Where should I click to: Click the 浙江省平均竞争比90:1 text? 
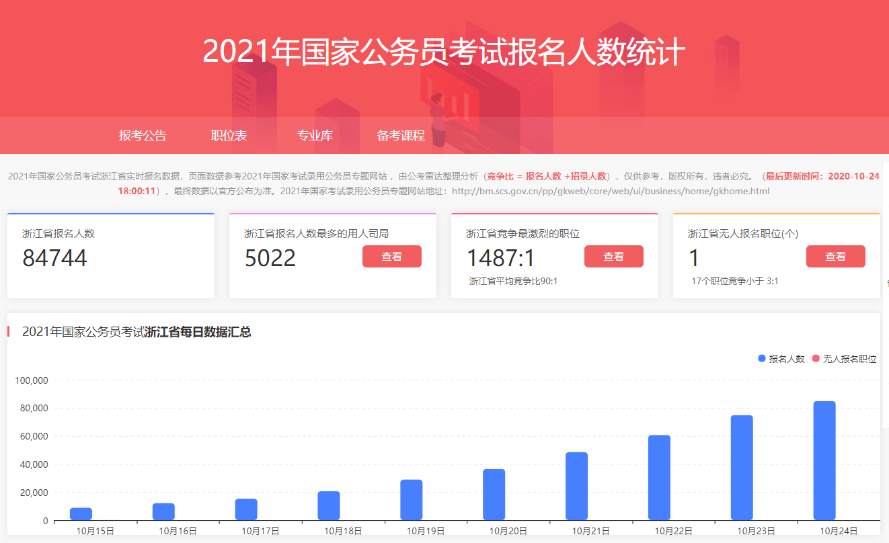(x=513, y=281)
